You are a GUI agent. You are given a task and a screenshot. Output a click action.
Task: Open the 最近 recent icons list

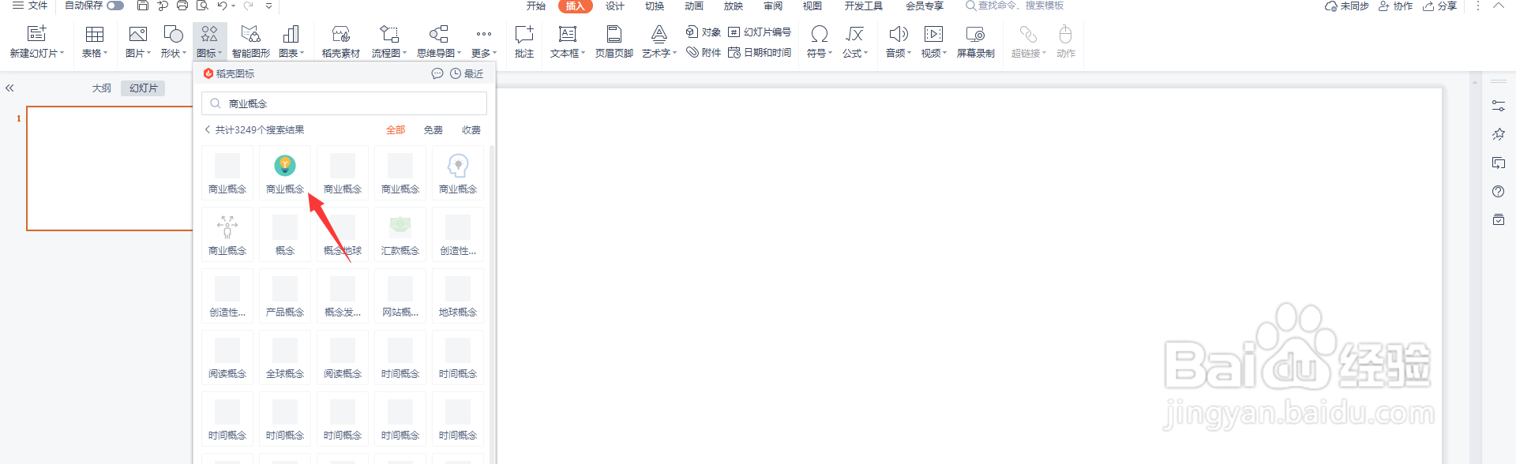467,73
